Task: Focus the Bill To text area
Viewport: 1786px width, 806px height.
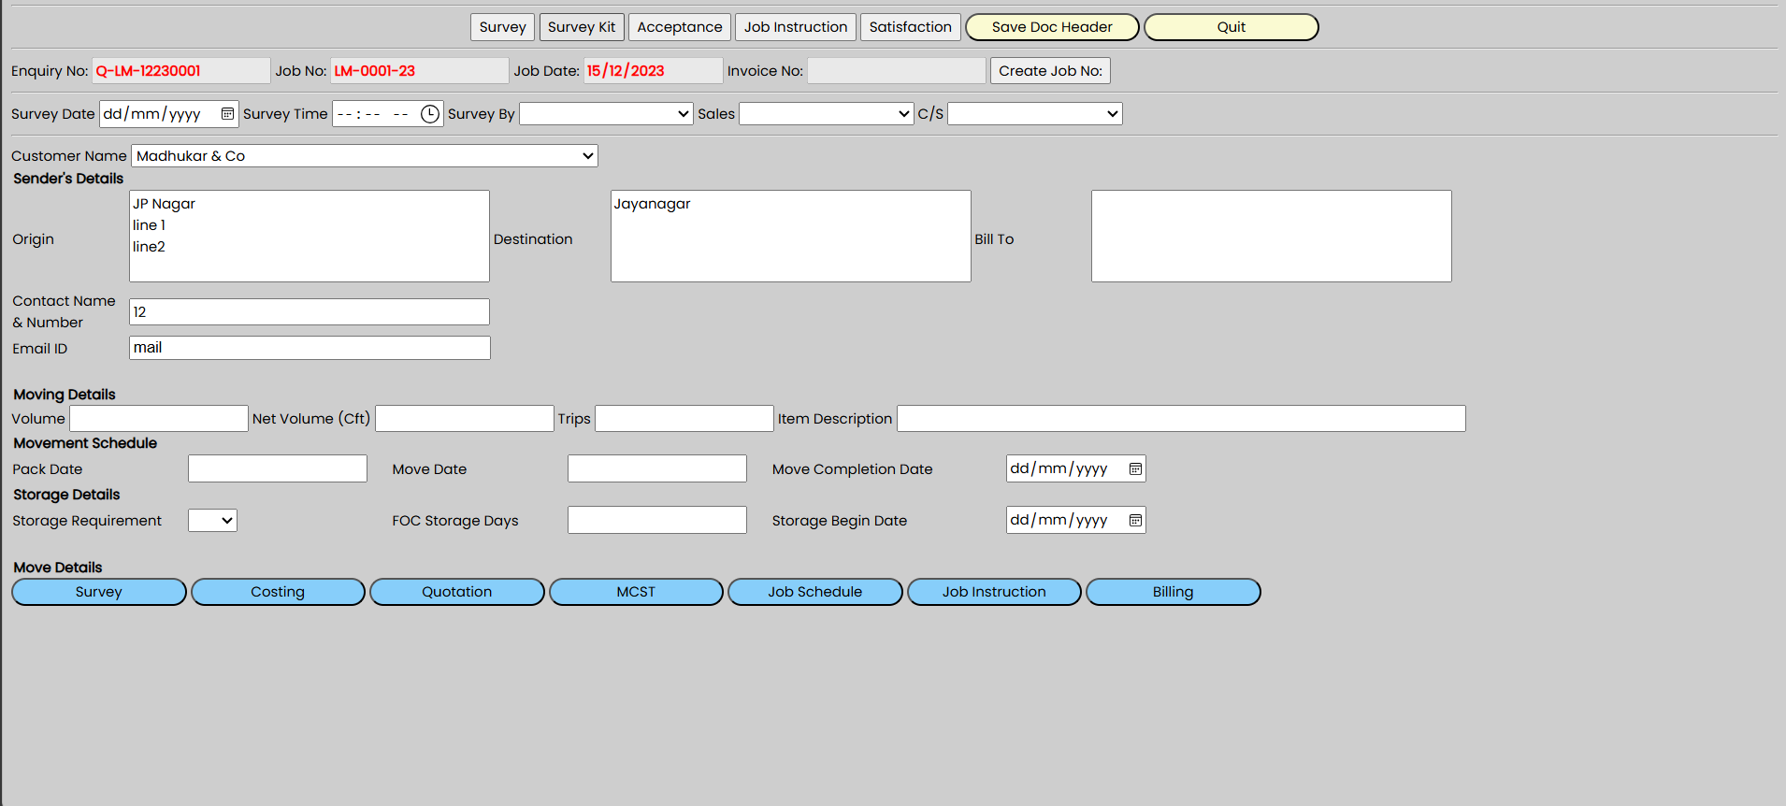Action: tap(1271, 237)
